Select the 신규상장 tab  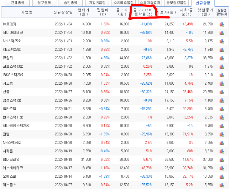[x=203, y=3]
